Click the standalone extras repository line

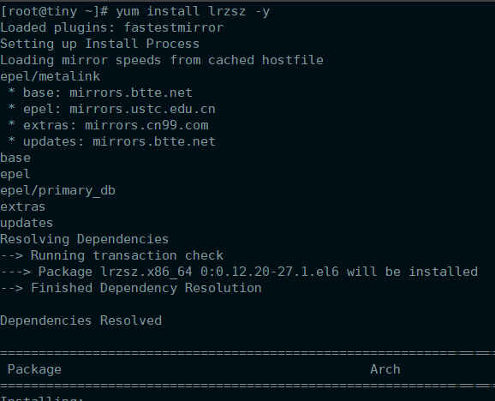(x=23, y=207)
